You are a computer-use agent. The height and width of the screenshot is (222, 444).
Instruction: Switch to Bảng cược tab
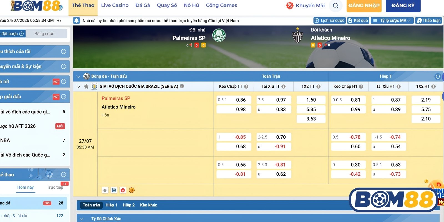click(44, 34)
